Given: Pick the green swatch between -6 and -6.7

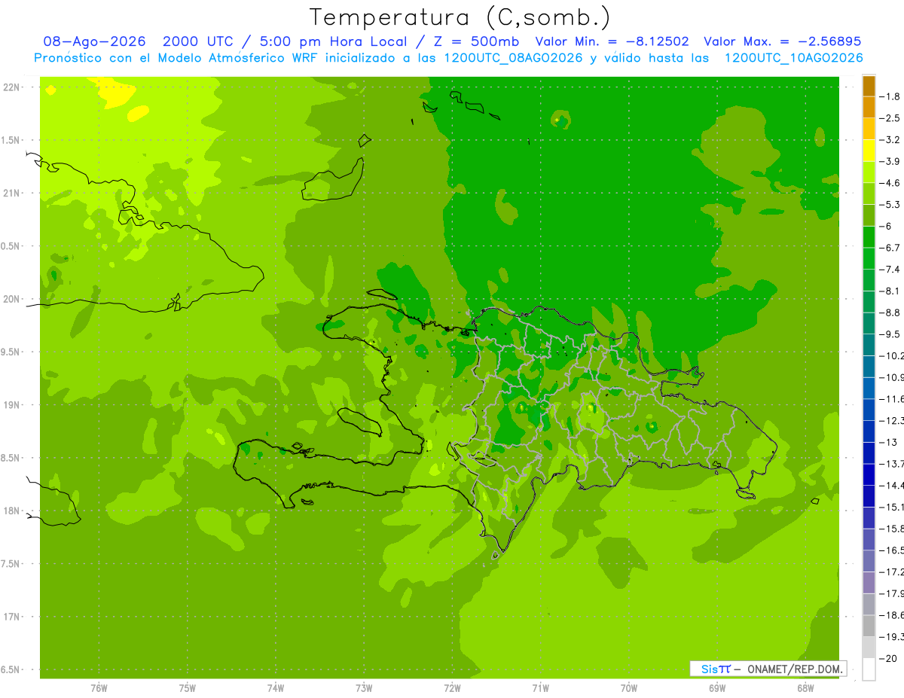Looking at the screenshot, I should tap(869, 237).
